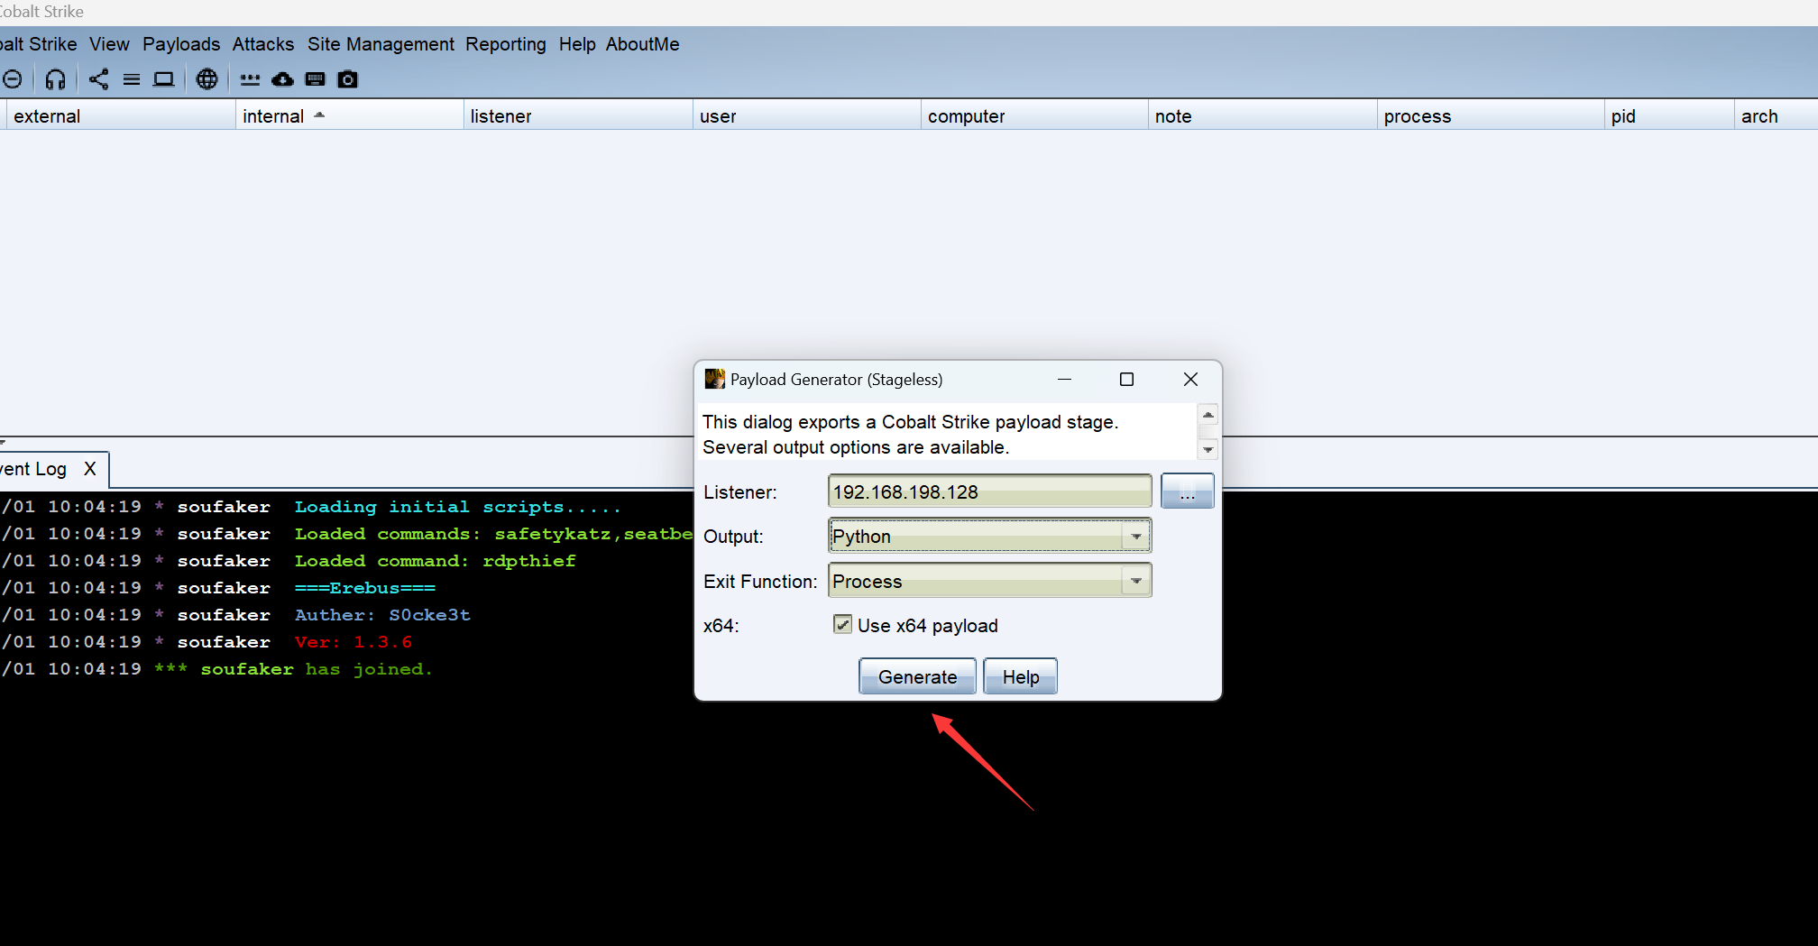Open the credentials password icon
This screenshot has height=946, width=1818.
pyautogui.click(x=250, y=79)
